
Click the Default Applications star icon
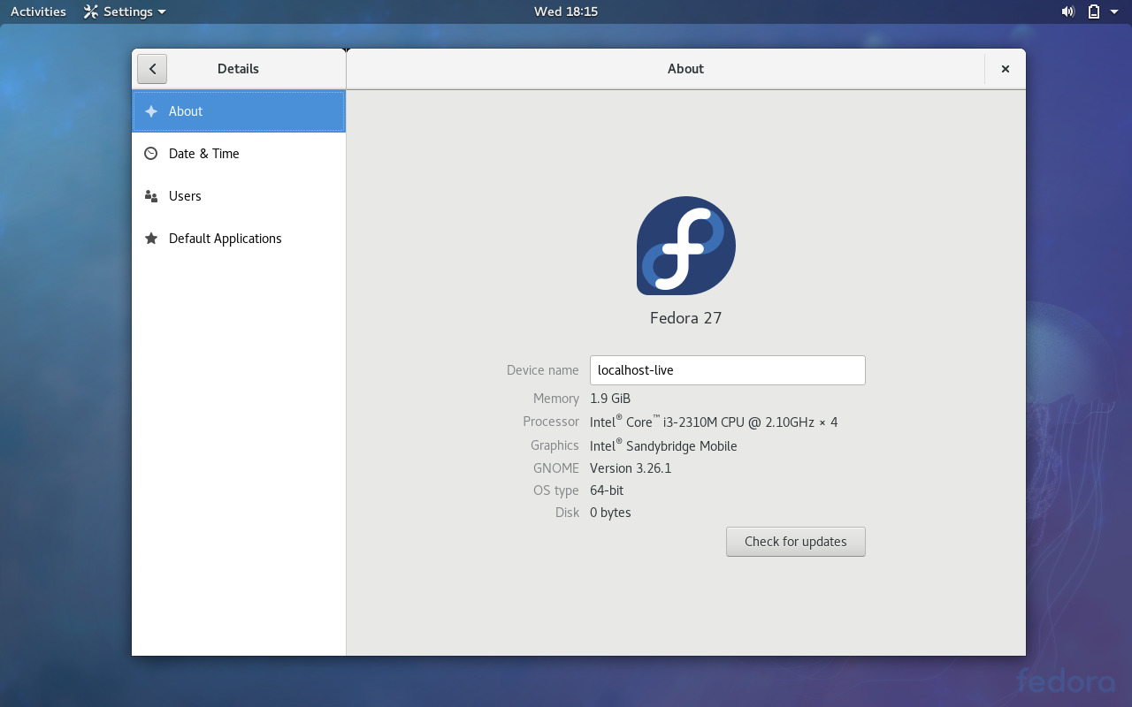150,238
